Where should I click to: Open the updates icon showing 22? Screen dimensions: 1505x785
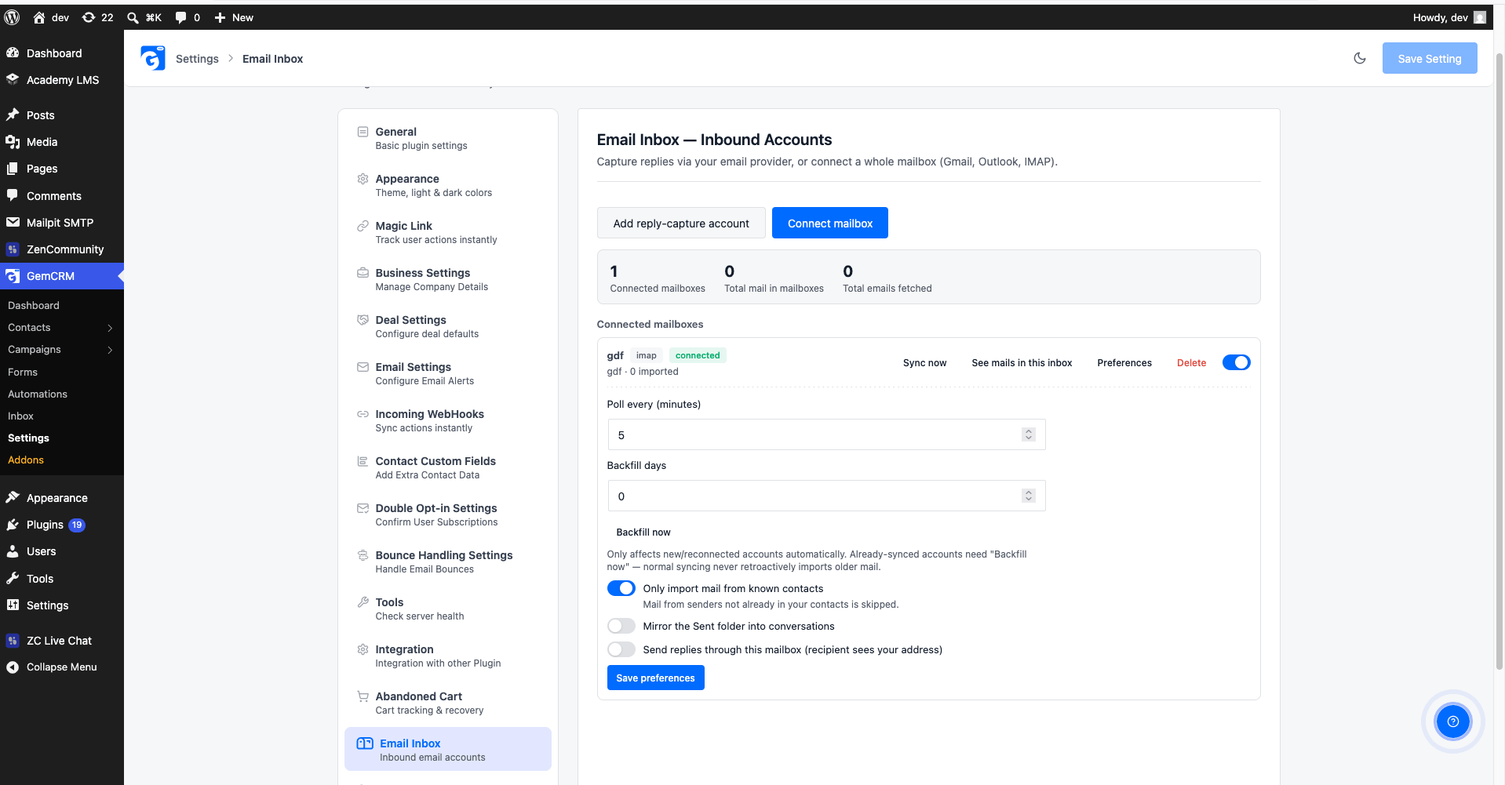tap(97, 17)
